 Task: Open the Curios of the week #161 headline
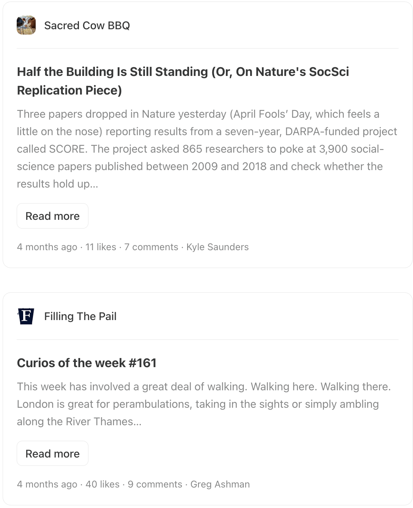[x=87, y=363]
